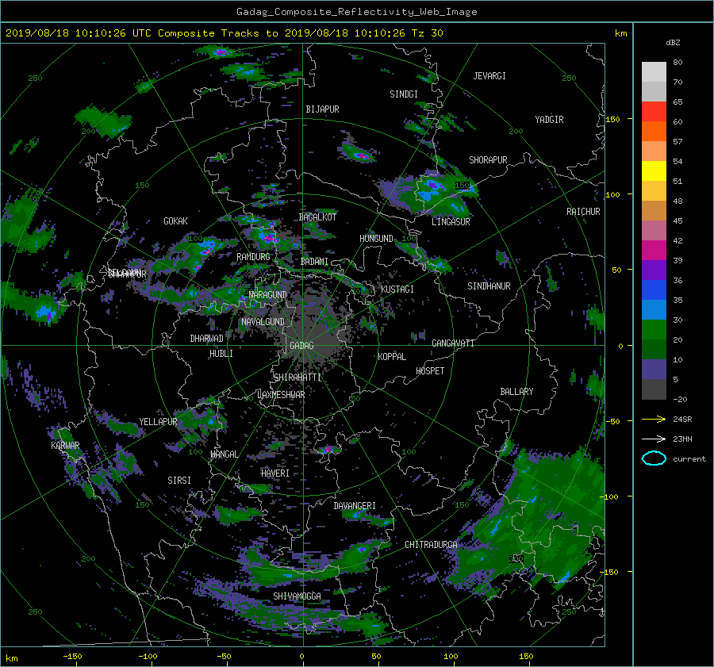The image size is (714, 667).
Task: Click the white 23MN arrow legend icon
Action: tap(654, 439)
